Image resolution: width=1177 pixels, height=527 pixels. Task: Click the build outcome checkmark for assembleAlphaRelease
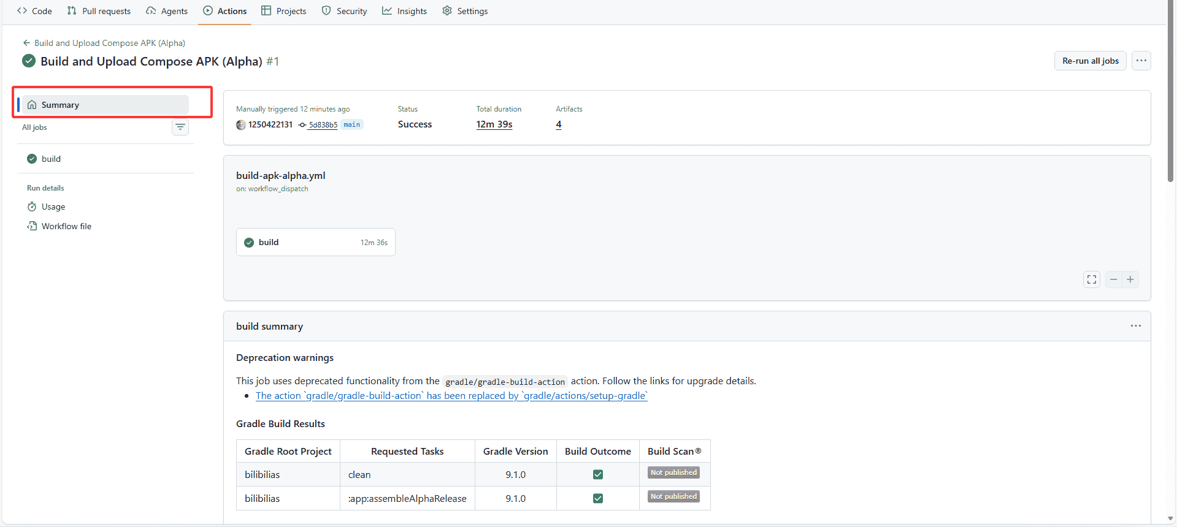pyautogui.click(x=598, y=498)
